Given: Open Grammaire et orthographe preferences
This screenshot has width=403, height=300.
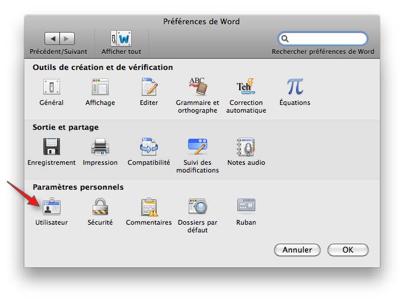Looking at the screenshot, I should pyautogui.click(x=198, y=87).
